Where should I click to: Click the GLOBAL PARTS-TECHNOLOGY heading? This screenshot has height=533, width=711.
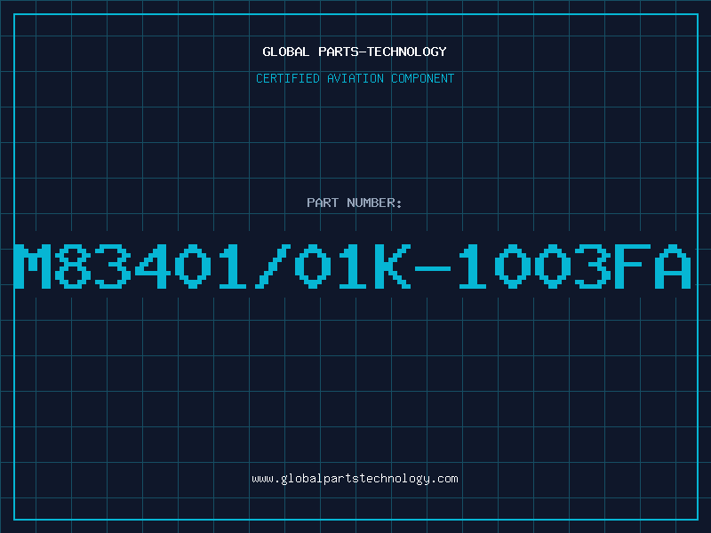pos(355,52)
